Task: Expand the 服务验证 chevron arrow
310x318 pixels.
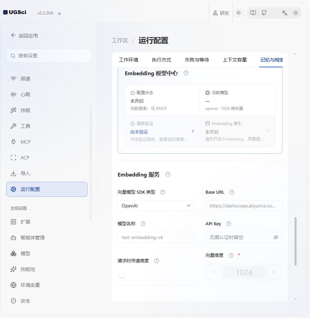Action: click(x=193, y=131)
